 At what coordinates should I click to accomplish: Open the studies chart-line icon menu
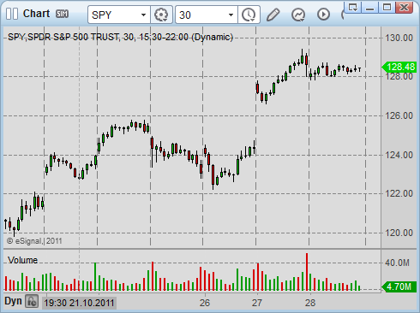coord(298,15)
